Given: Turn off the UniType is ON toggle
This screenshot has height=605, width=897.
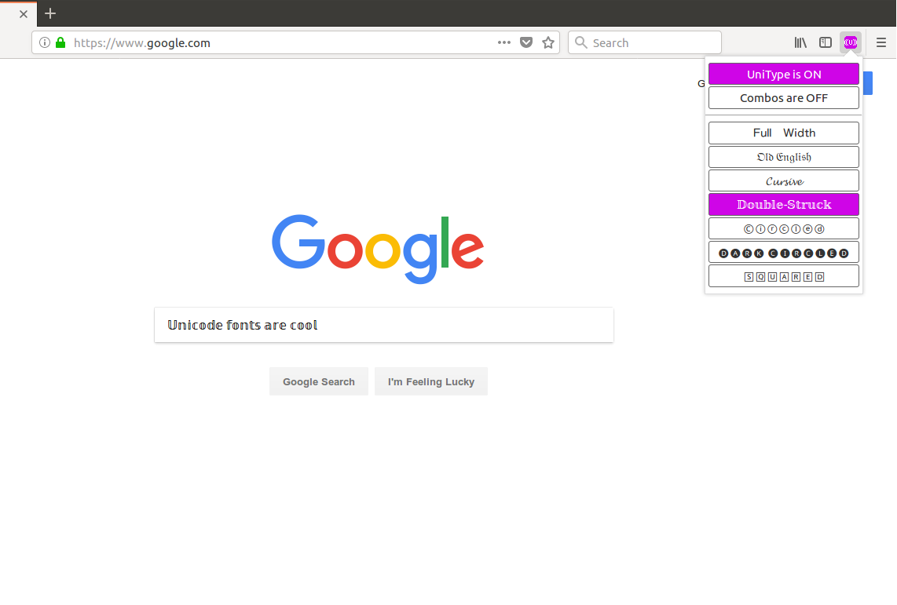Looking at the screenshot, I should (784, 75).
